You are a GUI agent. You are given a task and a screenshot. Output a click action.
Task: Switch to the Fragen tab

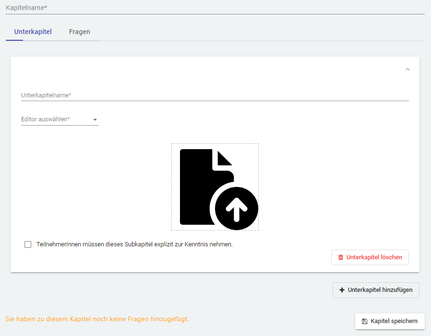tap(80, 32)
